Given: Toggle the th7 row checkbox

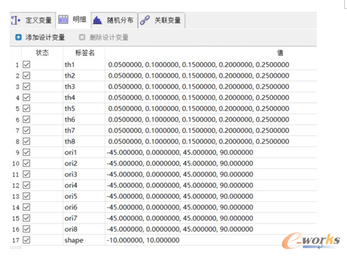Looking at the screenshot, I should click(26, 130).
